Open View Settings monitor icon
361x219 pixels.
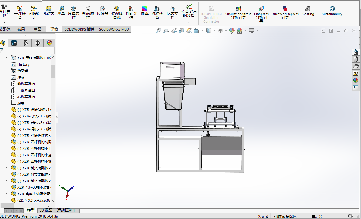click(252, 31)
